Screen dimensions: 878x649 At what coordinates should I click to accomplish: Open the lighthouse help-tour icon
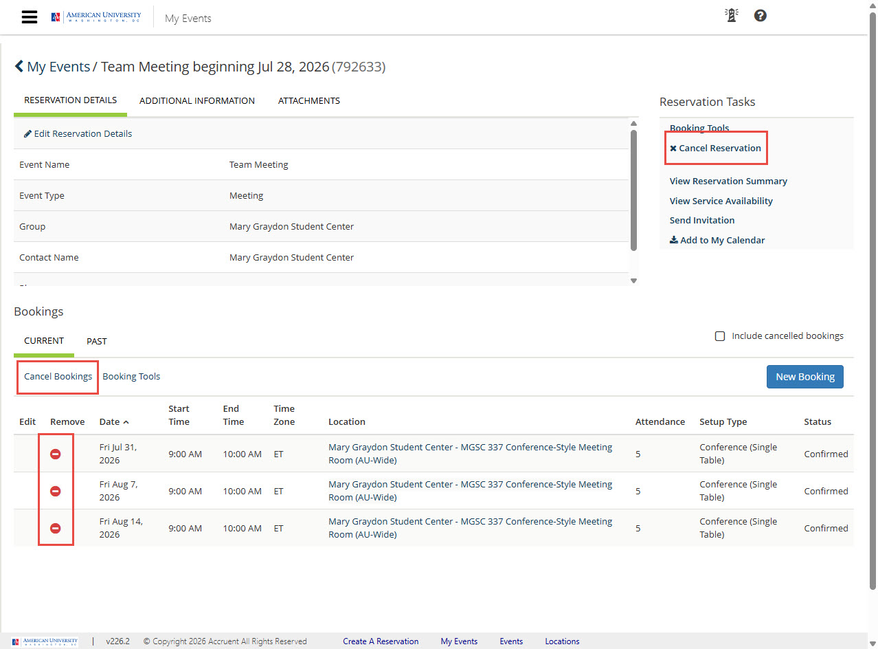point(732,15)
